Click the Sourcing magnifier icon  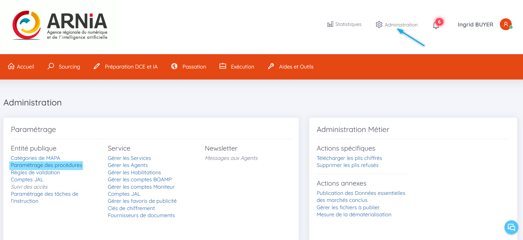pos(51,66)
